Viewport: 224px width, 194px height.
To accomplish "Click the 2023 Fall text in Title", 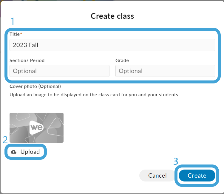I will pyautogui.click(x=26, y=45).
